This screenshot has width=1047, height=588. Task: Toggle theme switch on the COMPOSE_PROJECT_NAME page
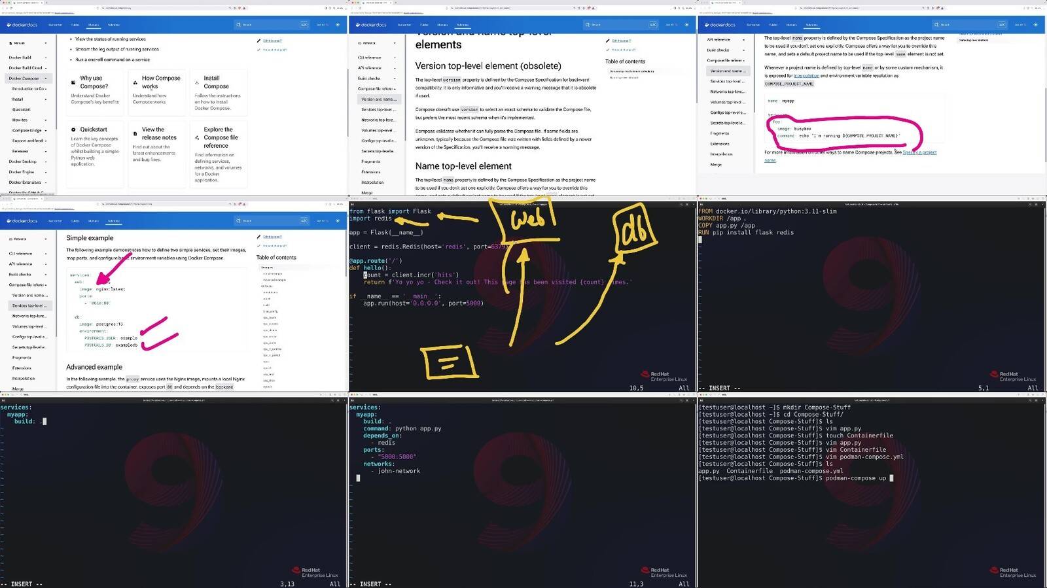point(1035,25)
